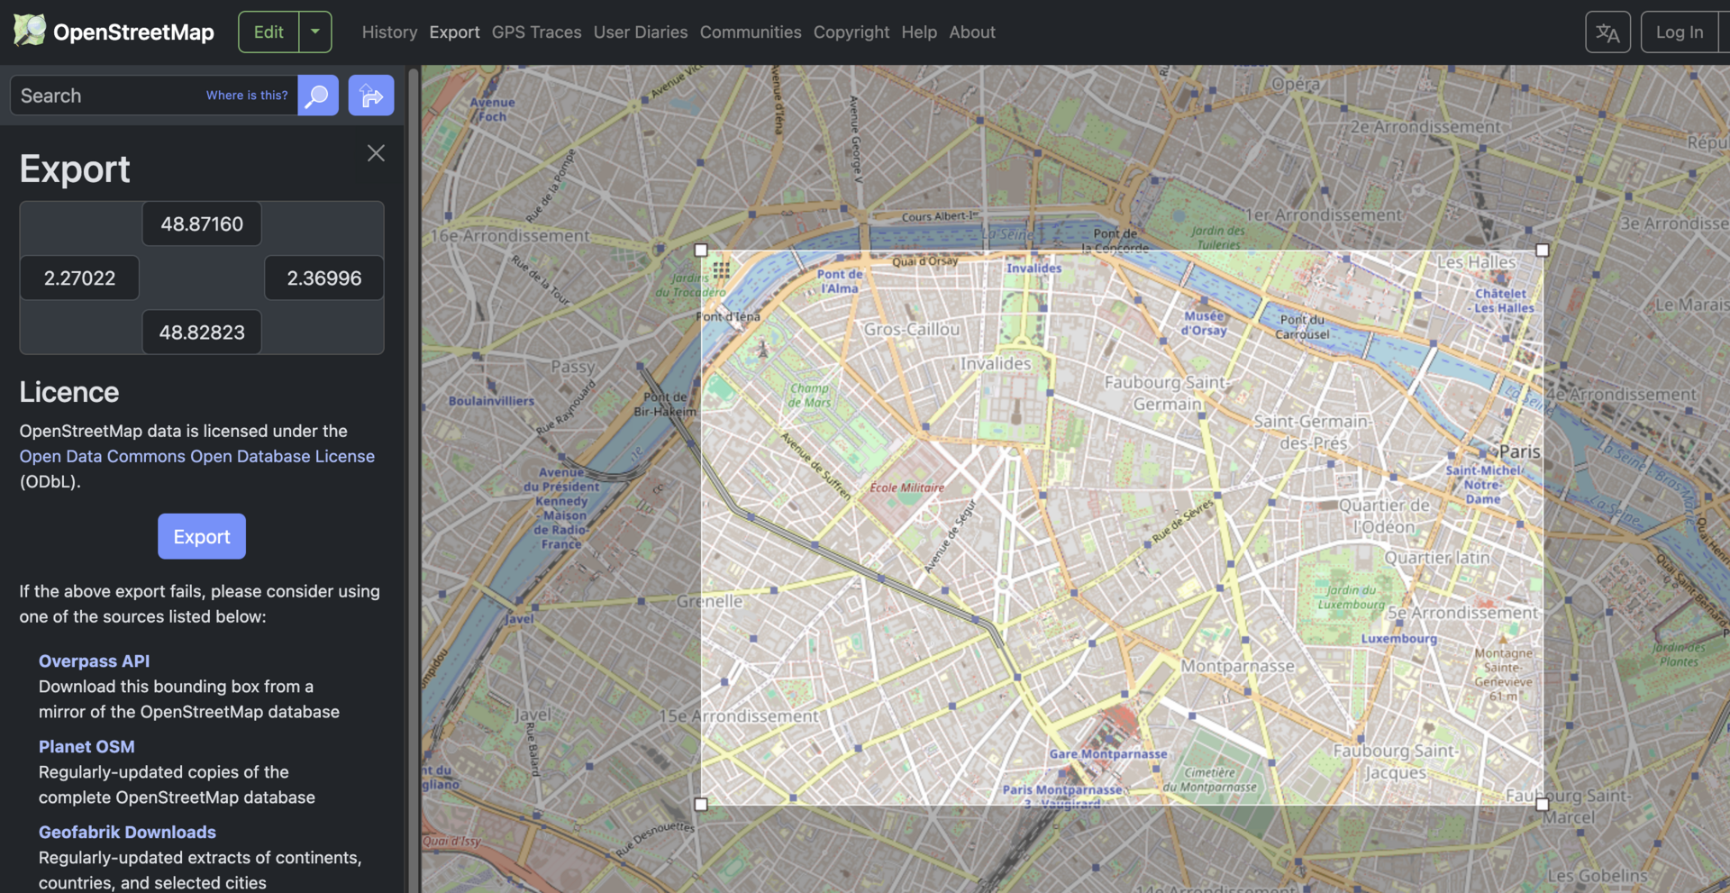The width and height of the screenshot is (1730, 893).
Task: Click the 'Pont de l'Alma' map label
Action: pos(840,281)
